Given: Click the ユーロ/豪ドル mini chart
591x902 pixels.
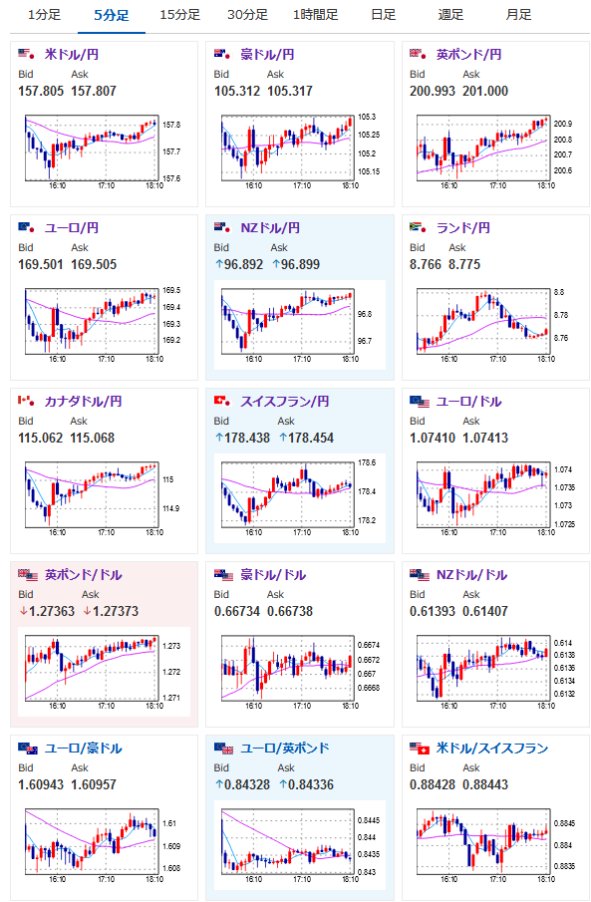Looking at the screenshot, I should tap(95, 845).
